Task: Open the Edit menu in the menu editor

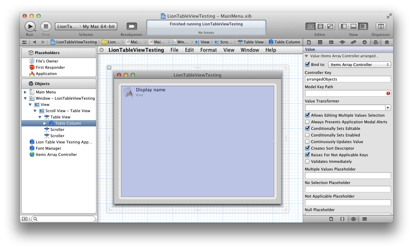Action: tap(189, 50)
